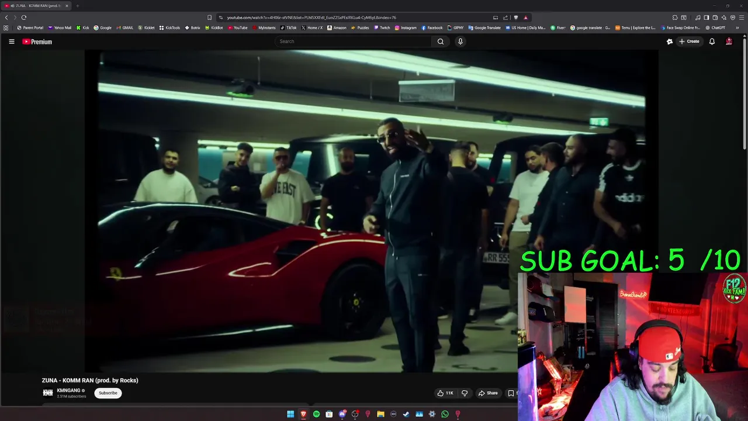Viewport: 748px width, 421px height.
Task: Click the YouTube search magnifier button
Action: (x=441, y=42)
